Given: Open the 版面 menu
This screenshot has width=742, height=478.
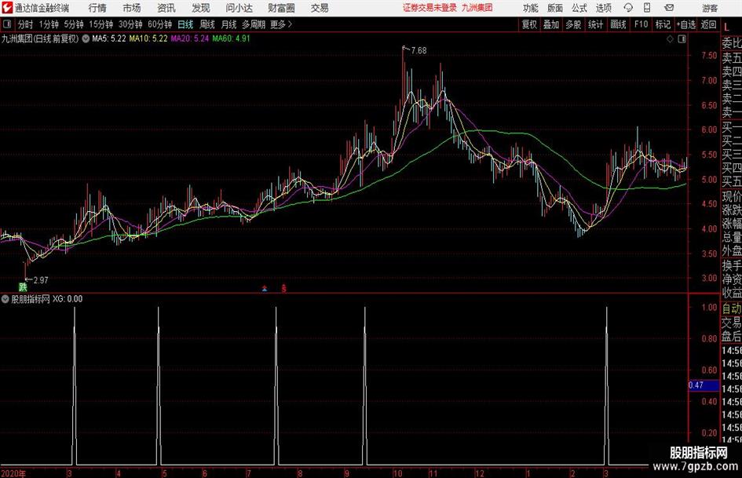Looking at the screenshot, I should click(x=555, y=8).
